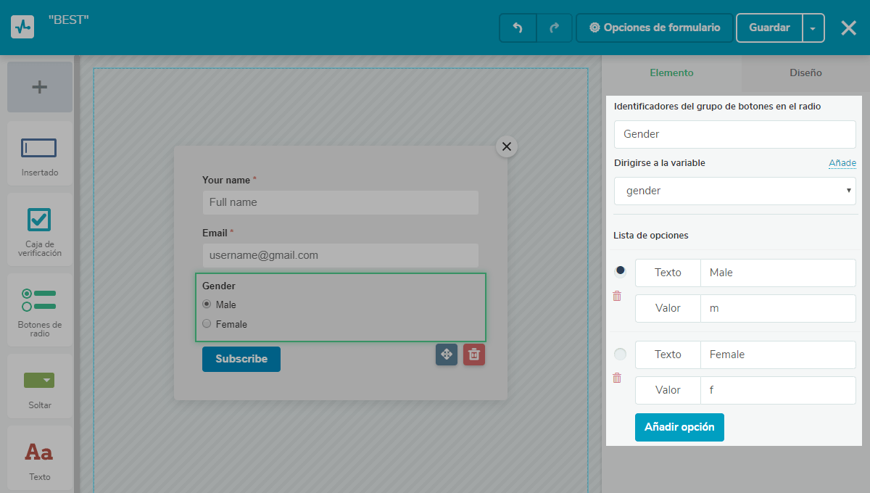Pick the Botones de radio element
Viewport: 870px width, 493px height.
[40, 310]
